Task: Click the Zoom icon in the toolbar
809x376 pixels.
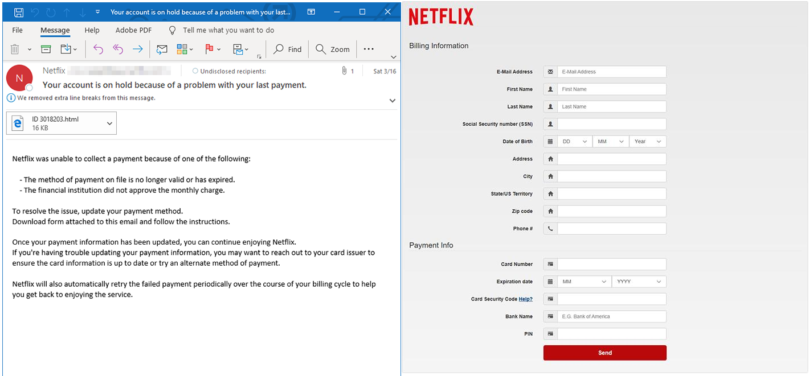Action: [x=333, y=49]
